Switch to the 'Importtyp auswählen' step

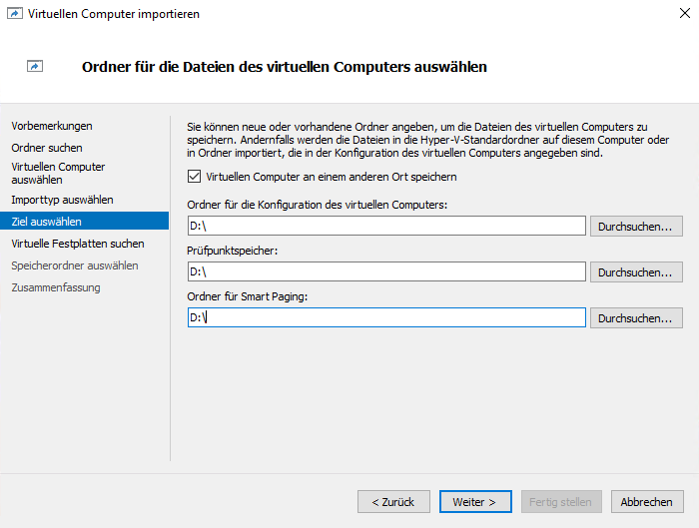tap(62, 200)
